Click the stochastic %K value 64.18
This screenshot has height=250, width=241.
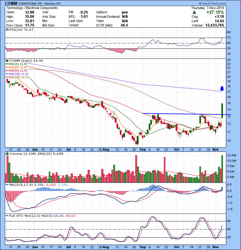click(x=58, y=216)
